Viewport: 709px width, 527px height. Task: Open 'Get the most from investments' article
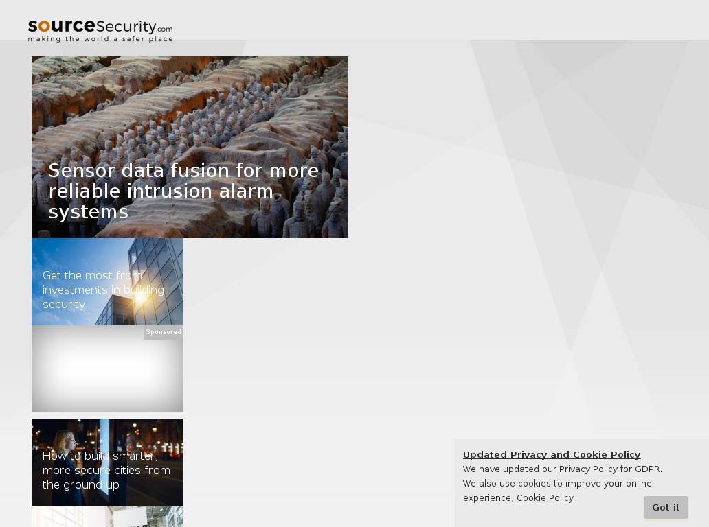(103, 290)
